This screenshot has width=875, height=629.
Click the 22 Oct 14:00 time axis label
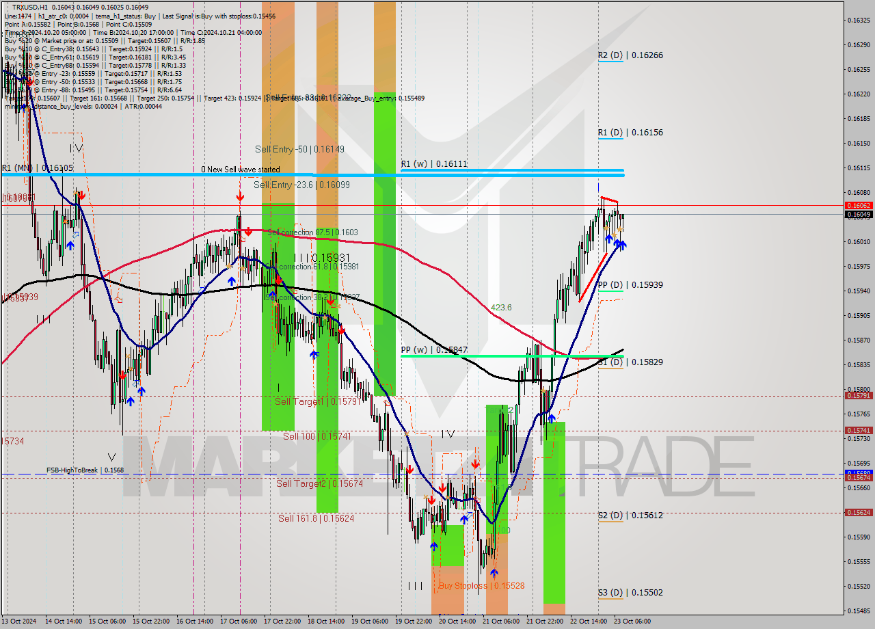point(588,621)
